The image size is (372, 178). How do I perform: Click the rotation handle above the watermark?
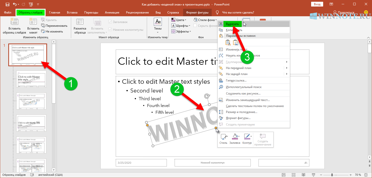pyautogui.click(x=207, y=96)
